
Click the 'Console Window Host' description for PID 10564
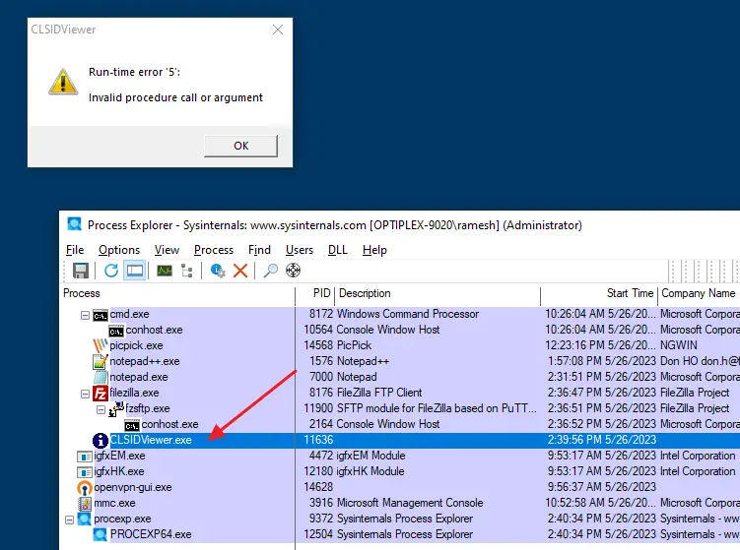tap(387, 330)
